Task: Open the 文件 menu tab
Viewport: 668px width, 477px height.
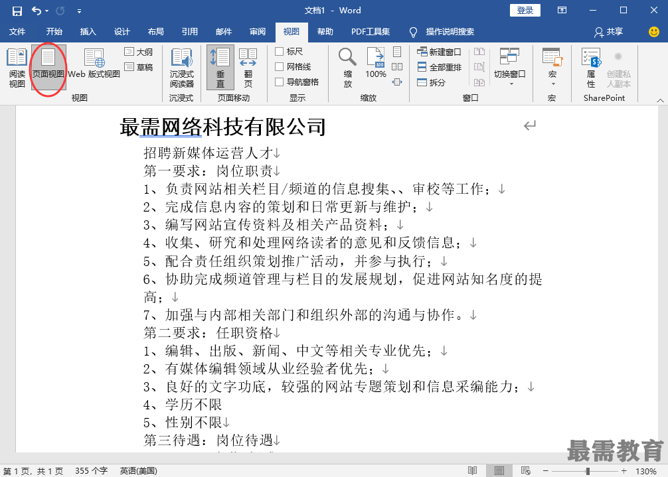Action: point(17,31)
